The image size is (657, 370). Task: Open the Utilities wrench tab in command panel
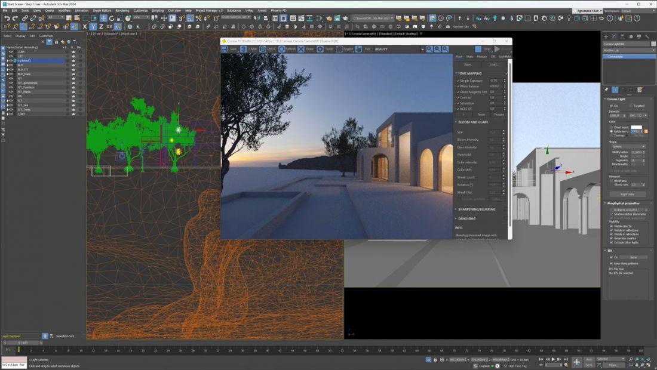tap(647, 36)
